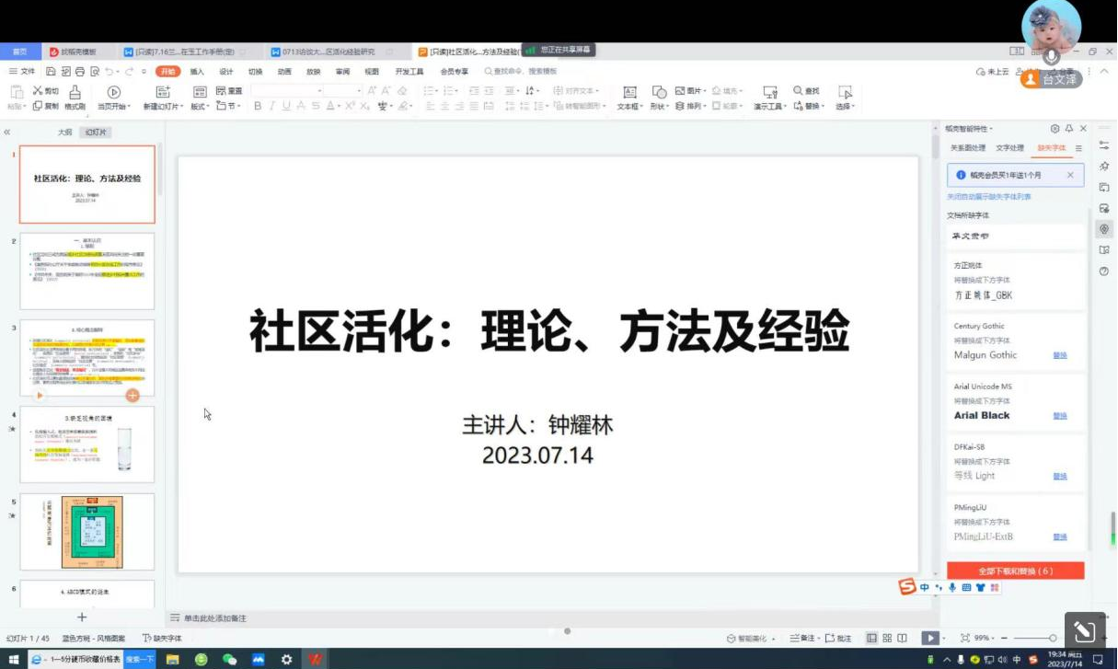Open the font size combo box

point(344,90)
